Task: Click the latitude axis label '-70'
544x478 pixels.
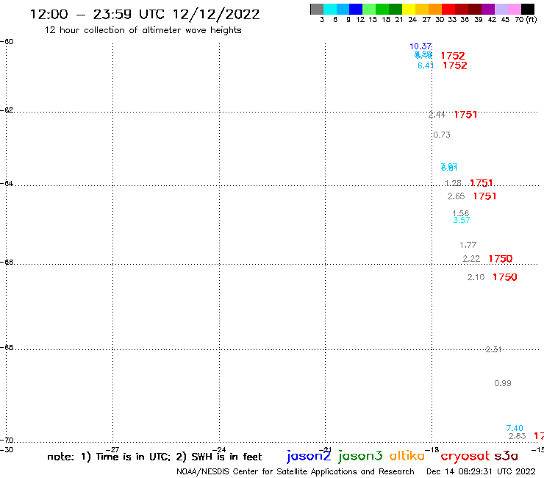Action: [x=7, y=440]
